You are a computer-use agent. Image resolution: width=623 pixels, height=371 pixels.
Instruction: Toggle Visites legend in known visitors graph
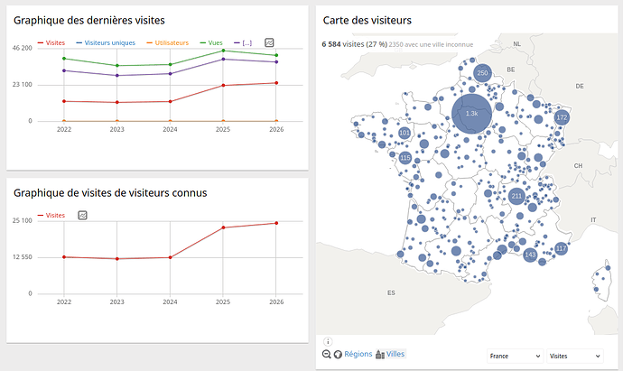51,216
